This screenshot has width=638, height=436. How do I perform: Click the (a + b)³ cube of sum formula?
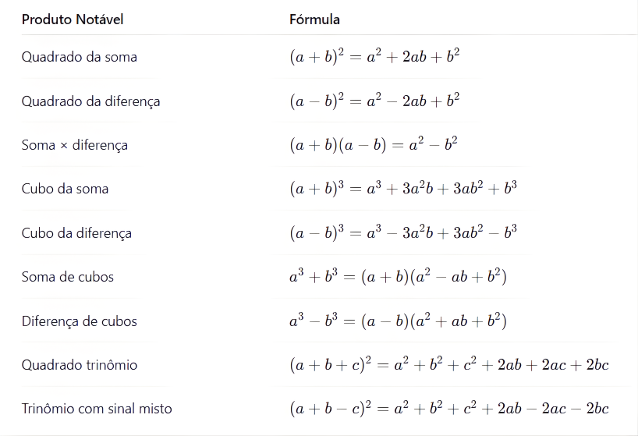[x=403, y=189]
